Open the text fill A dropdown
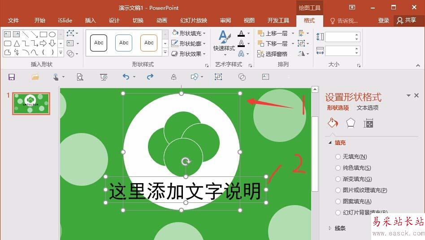The image size is (425, 240). point(248,33)
